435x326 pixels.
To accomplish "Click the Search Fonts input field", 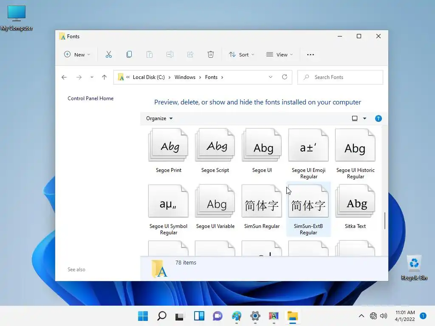I will pos(340,77).
